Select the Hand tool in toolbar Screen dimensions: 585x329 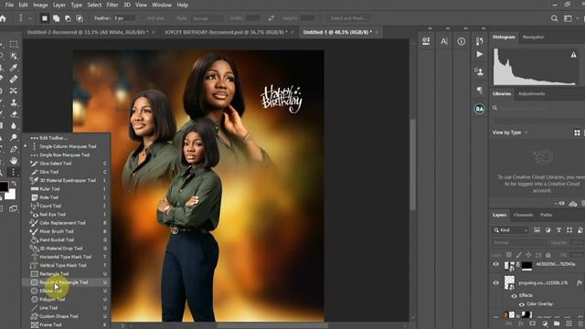tap(14, 161)
